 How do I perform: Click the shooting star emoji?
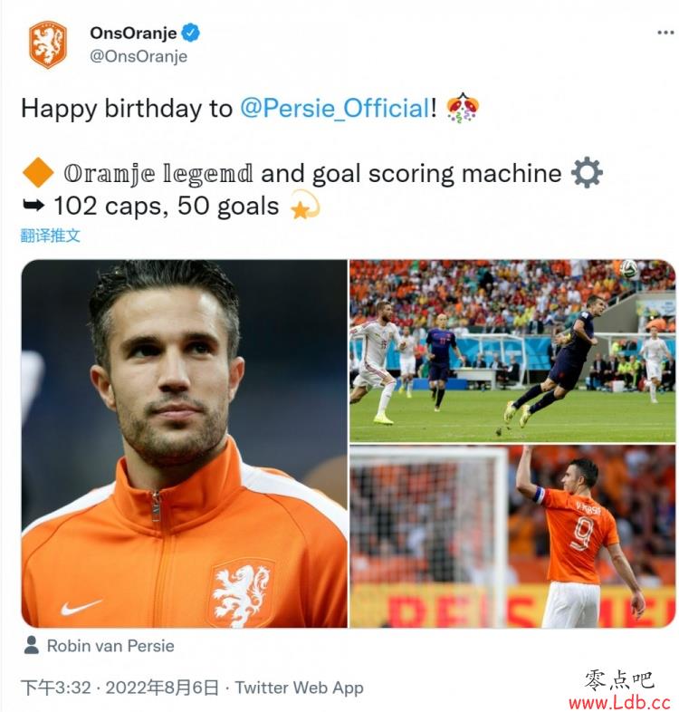point(305,205)
